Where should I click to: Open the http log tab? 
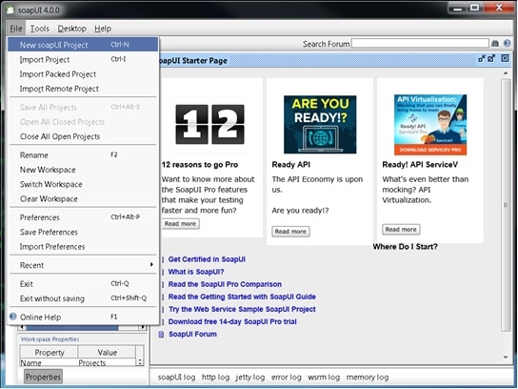click(x=215, y=378)
